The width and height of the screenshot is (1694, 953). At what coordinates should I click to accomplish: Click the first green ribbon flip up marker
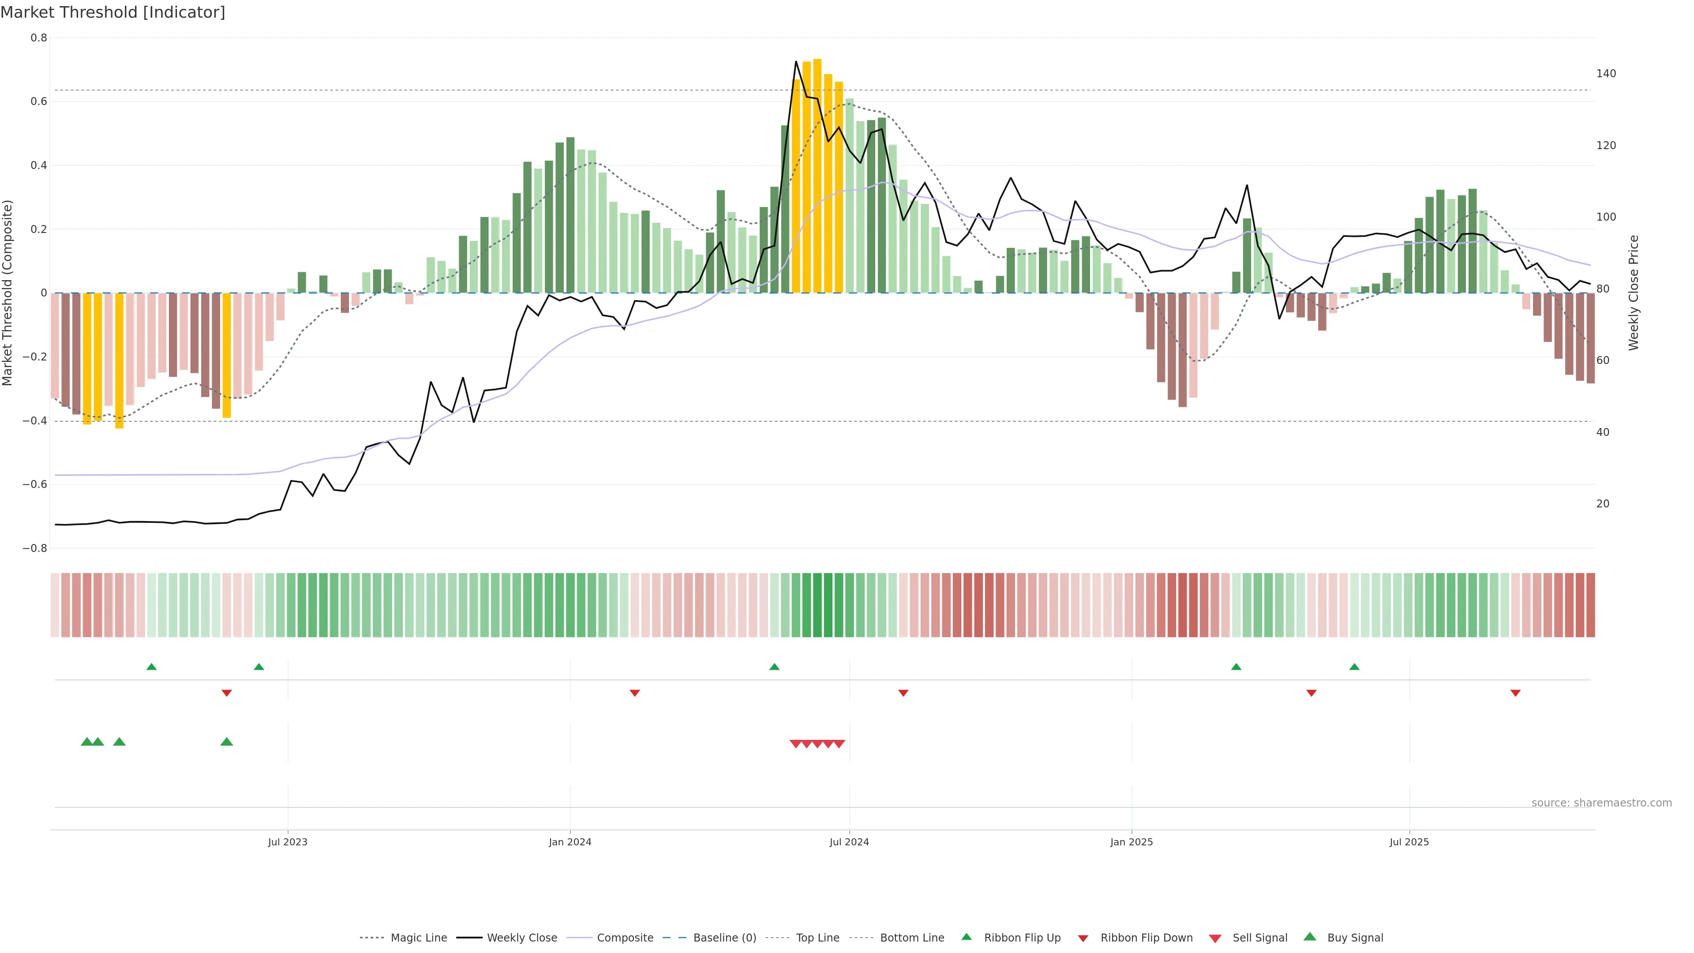pos(151,667)
